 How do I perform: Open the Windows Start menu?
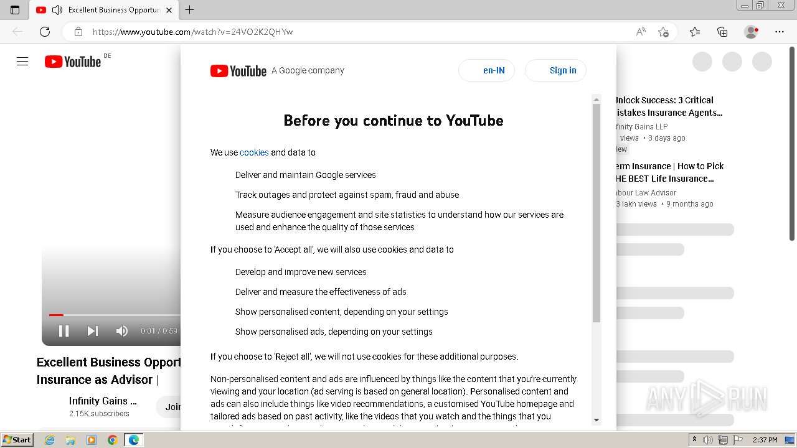(17, 440)
